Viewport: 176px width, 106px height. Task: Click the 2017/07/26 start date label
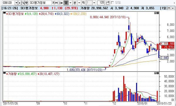pos(11,103)
